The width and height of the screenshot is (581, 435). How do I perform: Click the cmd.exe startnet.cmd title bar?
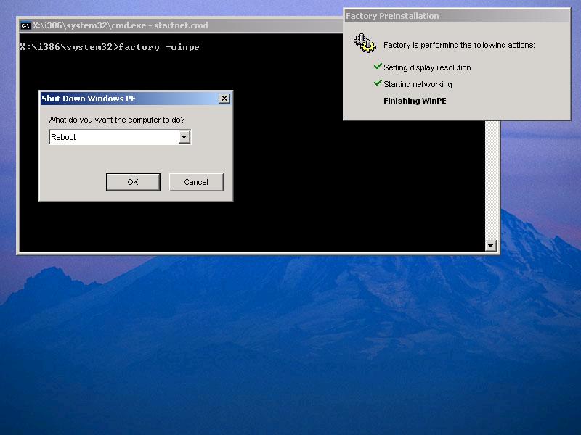pyautogui.click(x=182, y=25)
